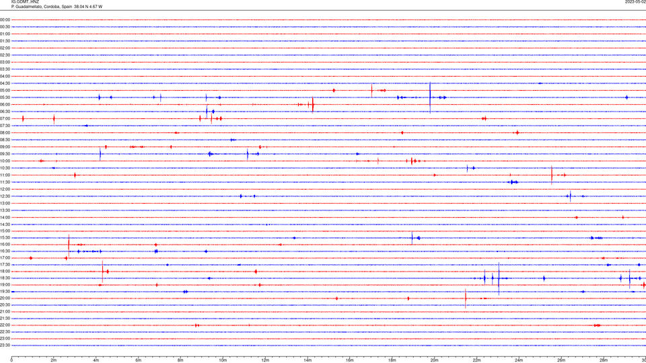Click the tall red spike on the 11:00 trace
Image resolution: width=646 pixels, height=363 pixels.
(x=552, y=175)
